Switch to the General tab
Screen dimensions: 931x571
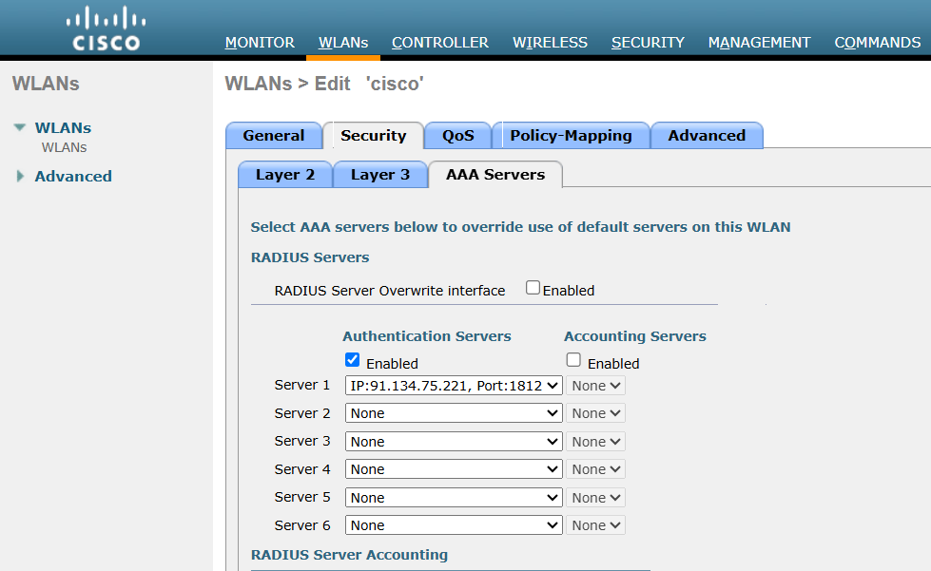(274, 136)
